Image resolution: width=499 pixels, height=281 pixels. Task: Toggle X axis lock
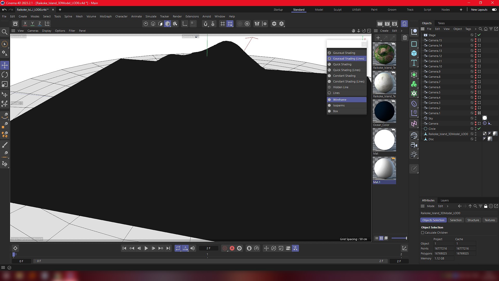(x=25, y=23)
